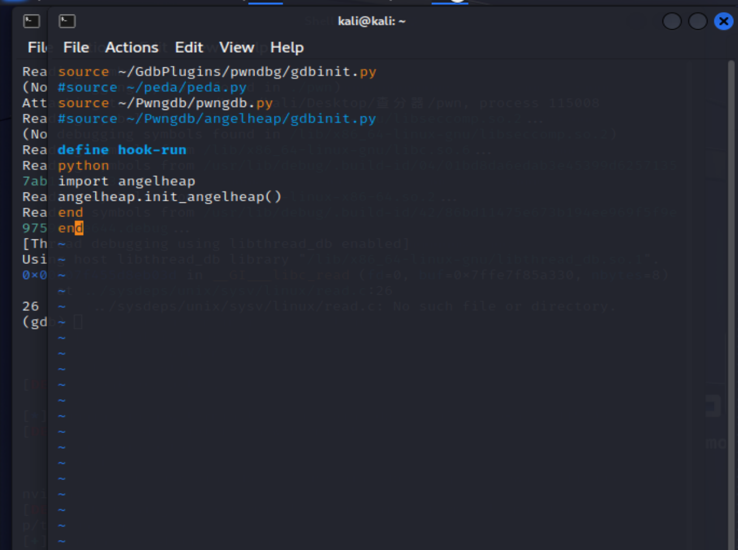This screenshot has width=738, height=550.
Task: Click the terminal icon in the front window title bar
Action: [67, 22]
